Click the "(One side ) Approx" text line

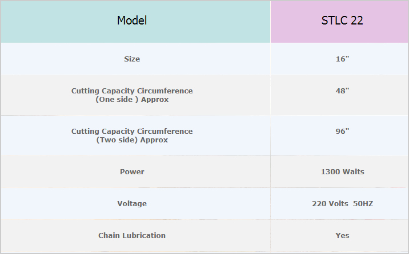132,100
